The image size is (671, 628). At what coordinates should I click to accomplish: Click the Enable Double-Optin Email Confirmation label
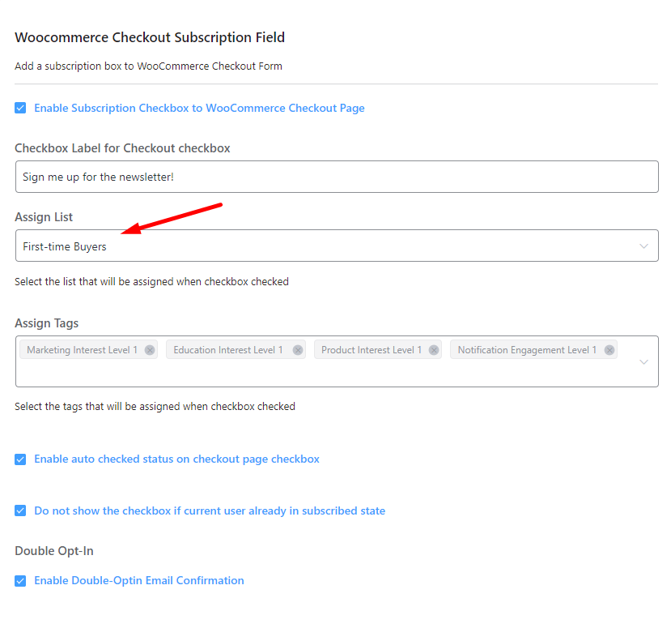pyautogui.click(x=138, y=581)
